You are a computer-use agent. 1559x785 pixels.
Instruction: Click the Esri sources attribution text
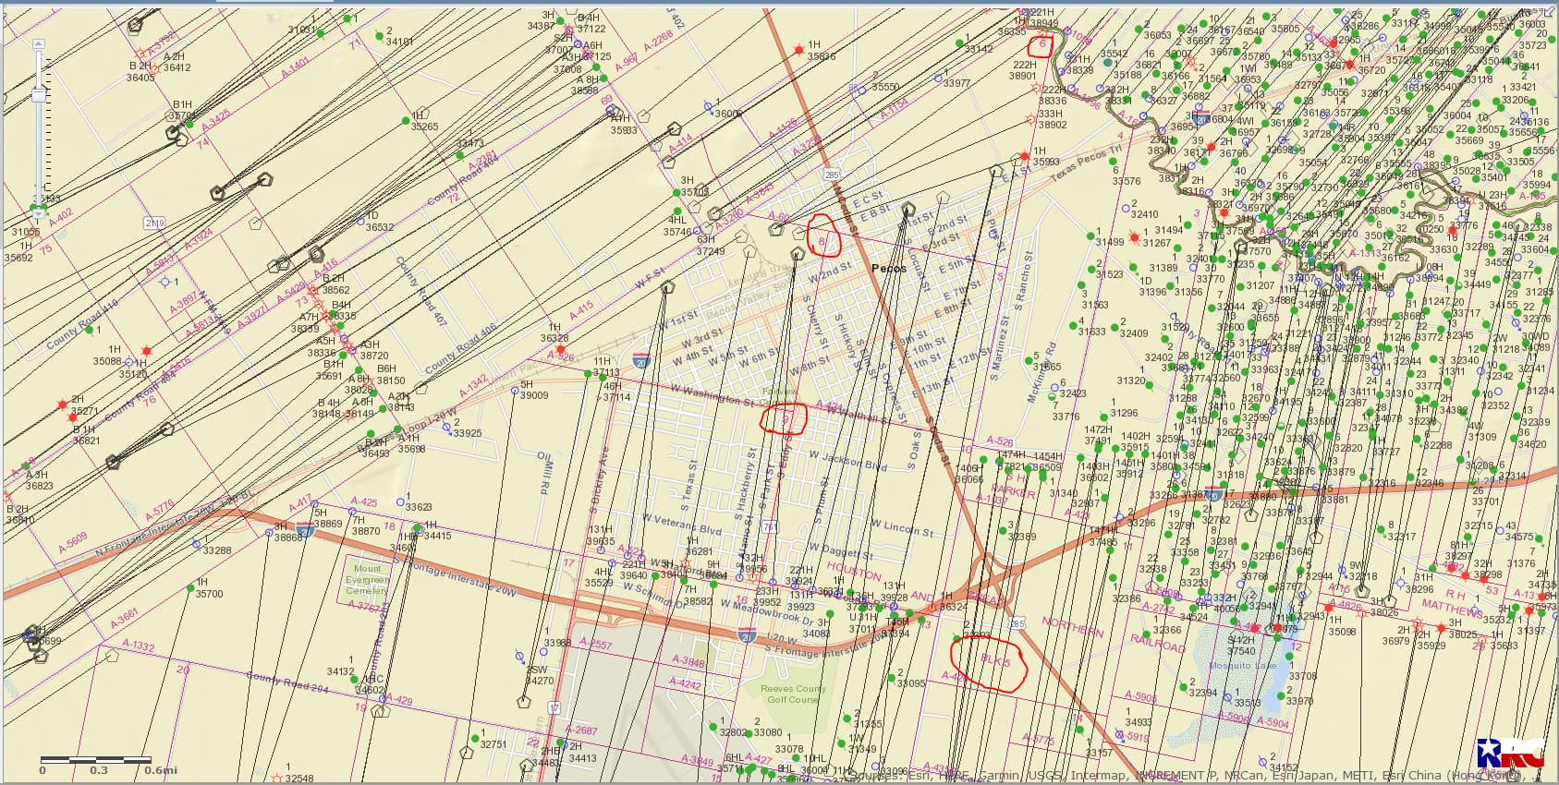pos(1193,775)
